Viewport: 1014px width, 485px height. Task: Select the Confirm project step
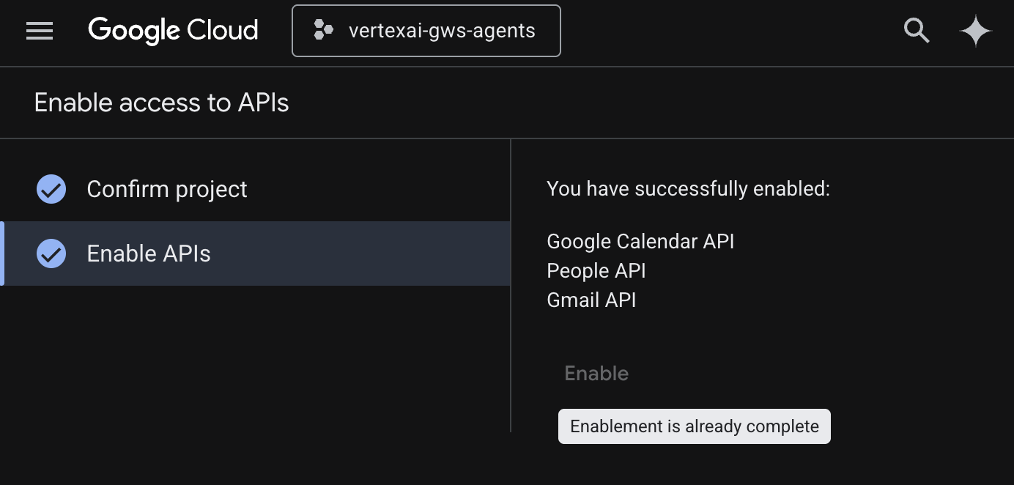coord(167,189)
